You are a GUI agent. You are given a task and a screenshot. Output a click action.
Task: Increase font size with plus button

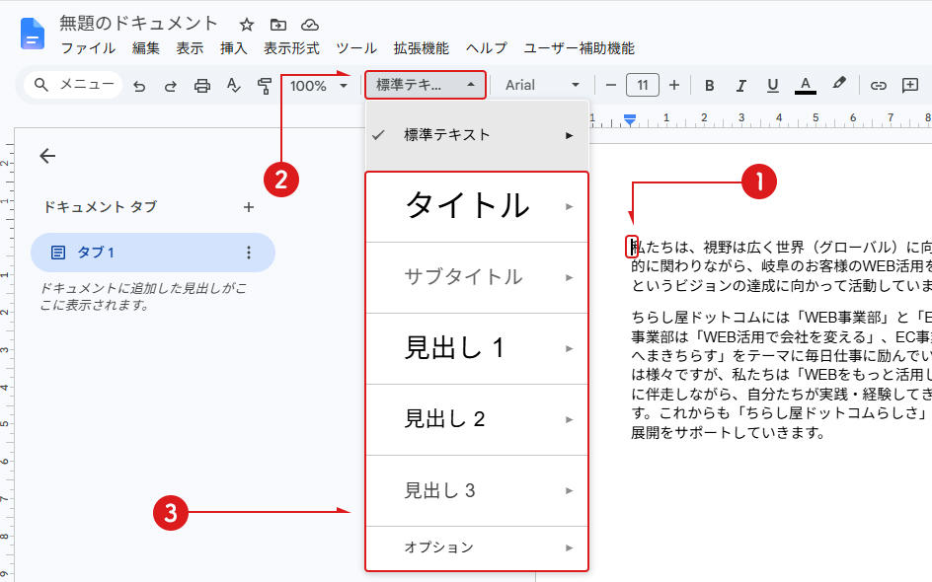point(674,86)
